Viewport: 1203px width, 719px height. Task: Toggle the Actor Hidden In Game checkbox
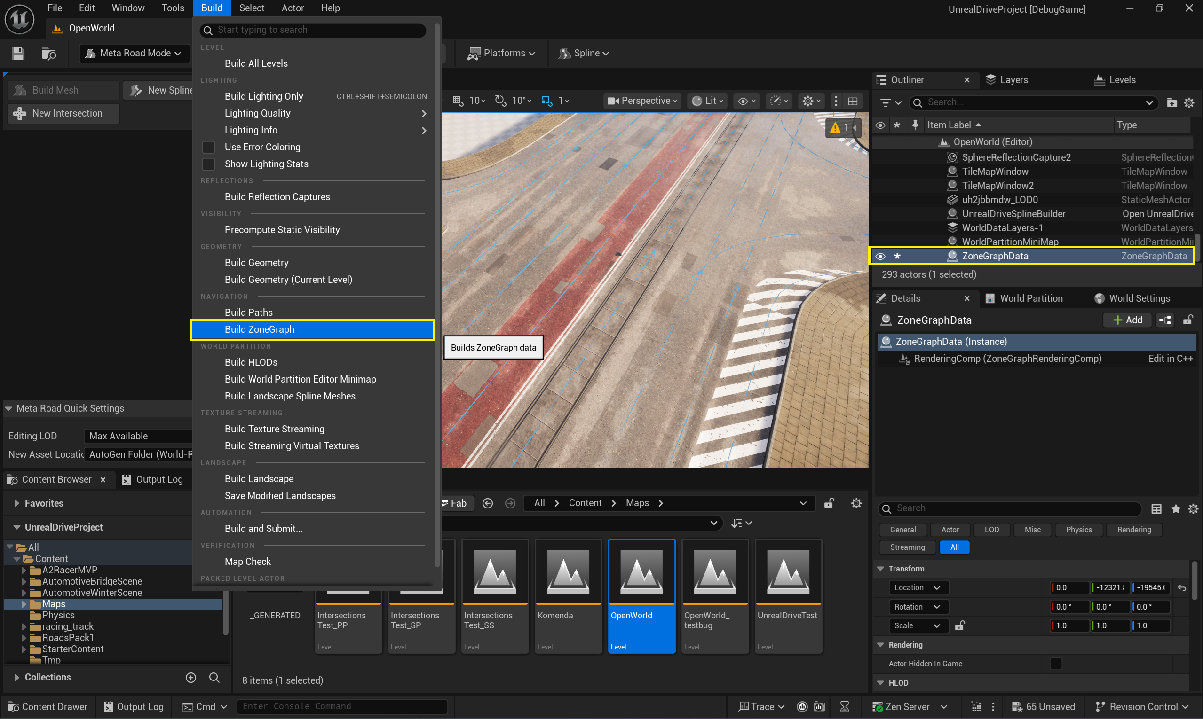(1056, 664)
